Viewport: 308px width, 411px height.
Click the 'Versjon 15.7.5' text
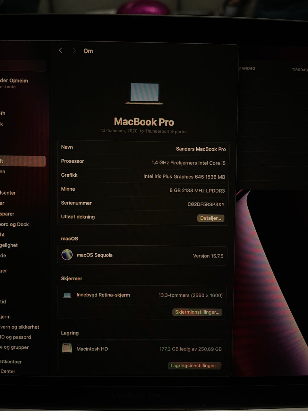[208, 256]
